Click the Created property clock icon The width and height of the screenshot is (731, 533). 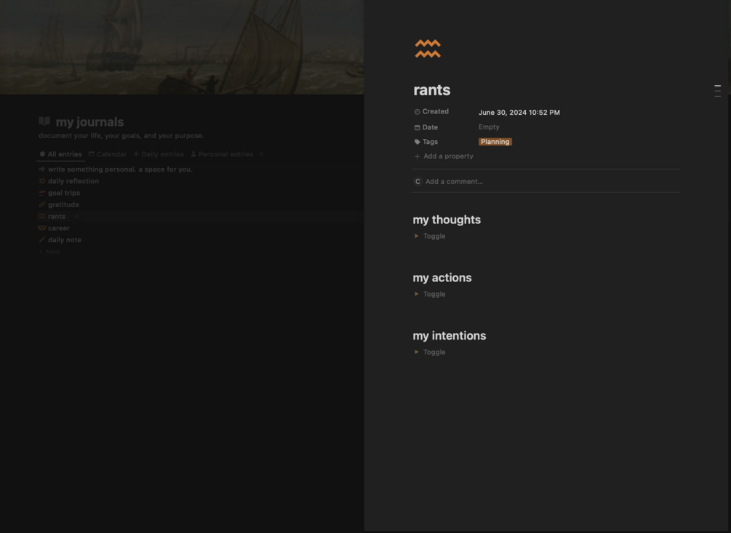coord(418,112)
